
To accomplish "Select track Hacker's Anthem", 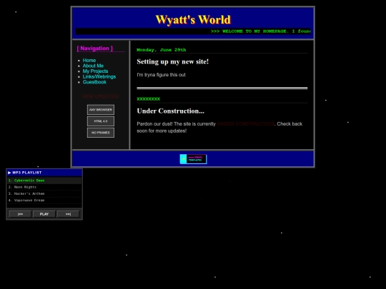I will click(x=44, y=193).
